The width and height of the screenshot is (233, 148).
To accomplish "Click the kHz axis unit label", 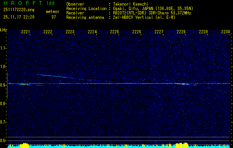I will point(4,30).
